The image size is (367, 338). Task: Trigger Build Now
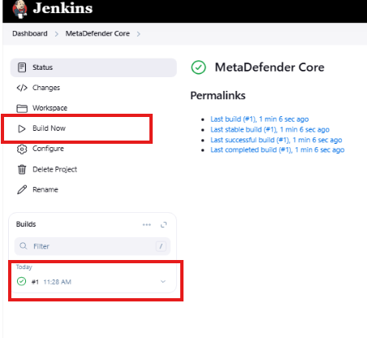point(49,128)
